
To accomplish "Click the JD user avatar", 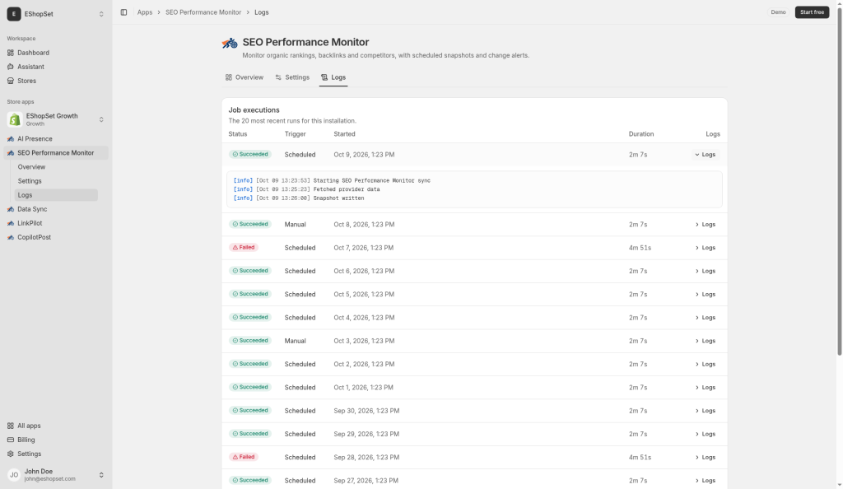I will [14, 475].
